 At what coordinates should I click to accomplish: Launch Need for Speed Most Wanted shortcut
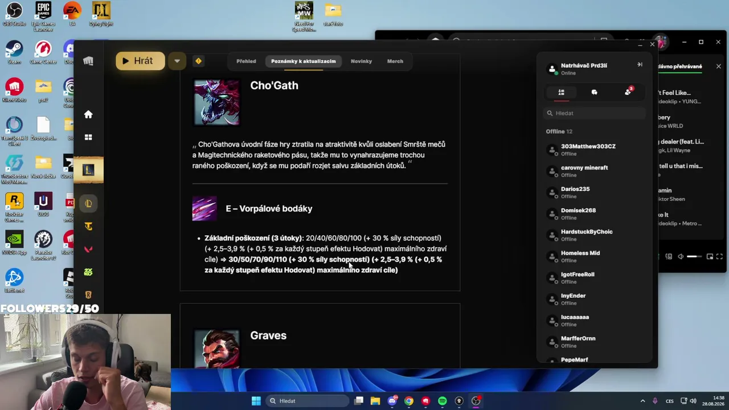point(304,17)
